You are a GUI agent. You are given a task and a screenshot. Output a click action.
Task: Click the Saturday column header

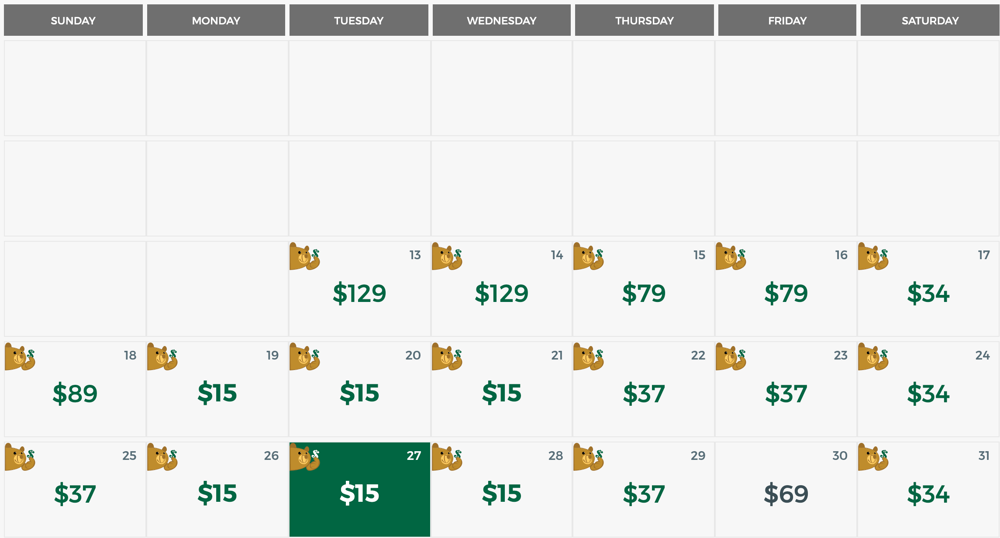930,21
